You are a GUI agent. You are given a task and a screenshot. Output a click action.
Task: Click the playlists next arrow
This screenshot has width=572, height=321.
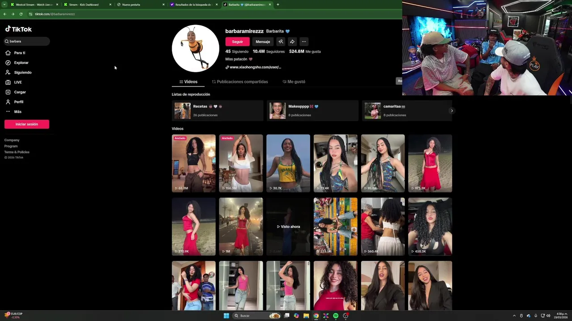[x=452, y=111]
